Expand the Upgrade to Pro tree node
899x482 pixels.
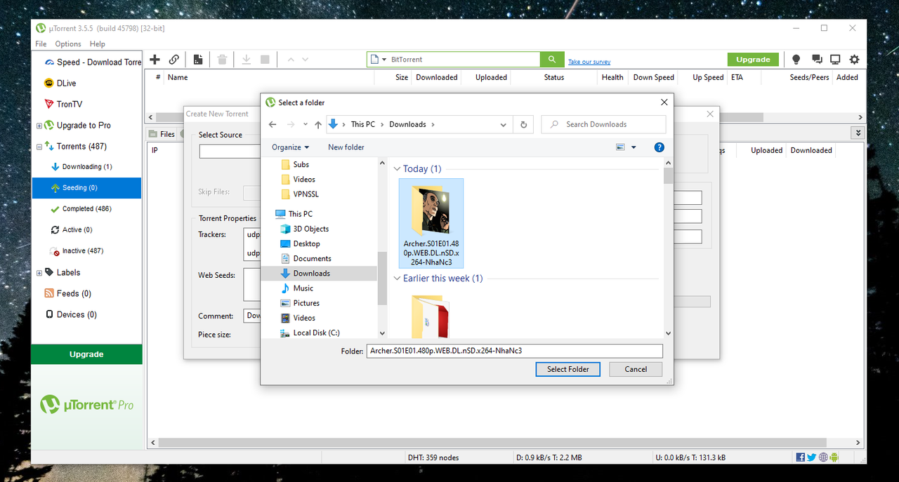tap(39, 126)
